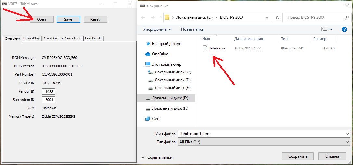Image resolution: width=353 pixels, height=165 pixels.
Task: Sort by the date modified column header
Action: point(249,39)
